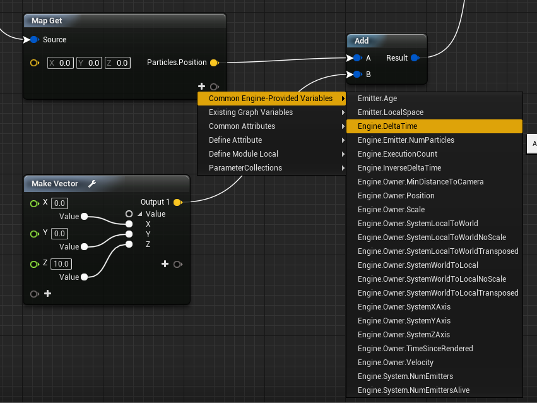Open ParameterCollections submenu
The height and width of the screenshot is (403, 537).
coord(272,168)
